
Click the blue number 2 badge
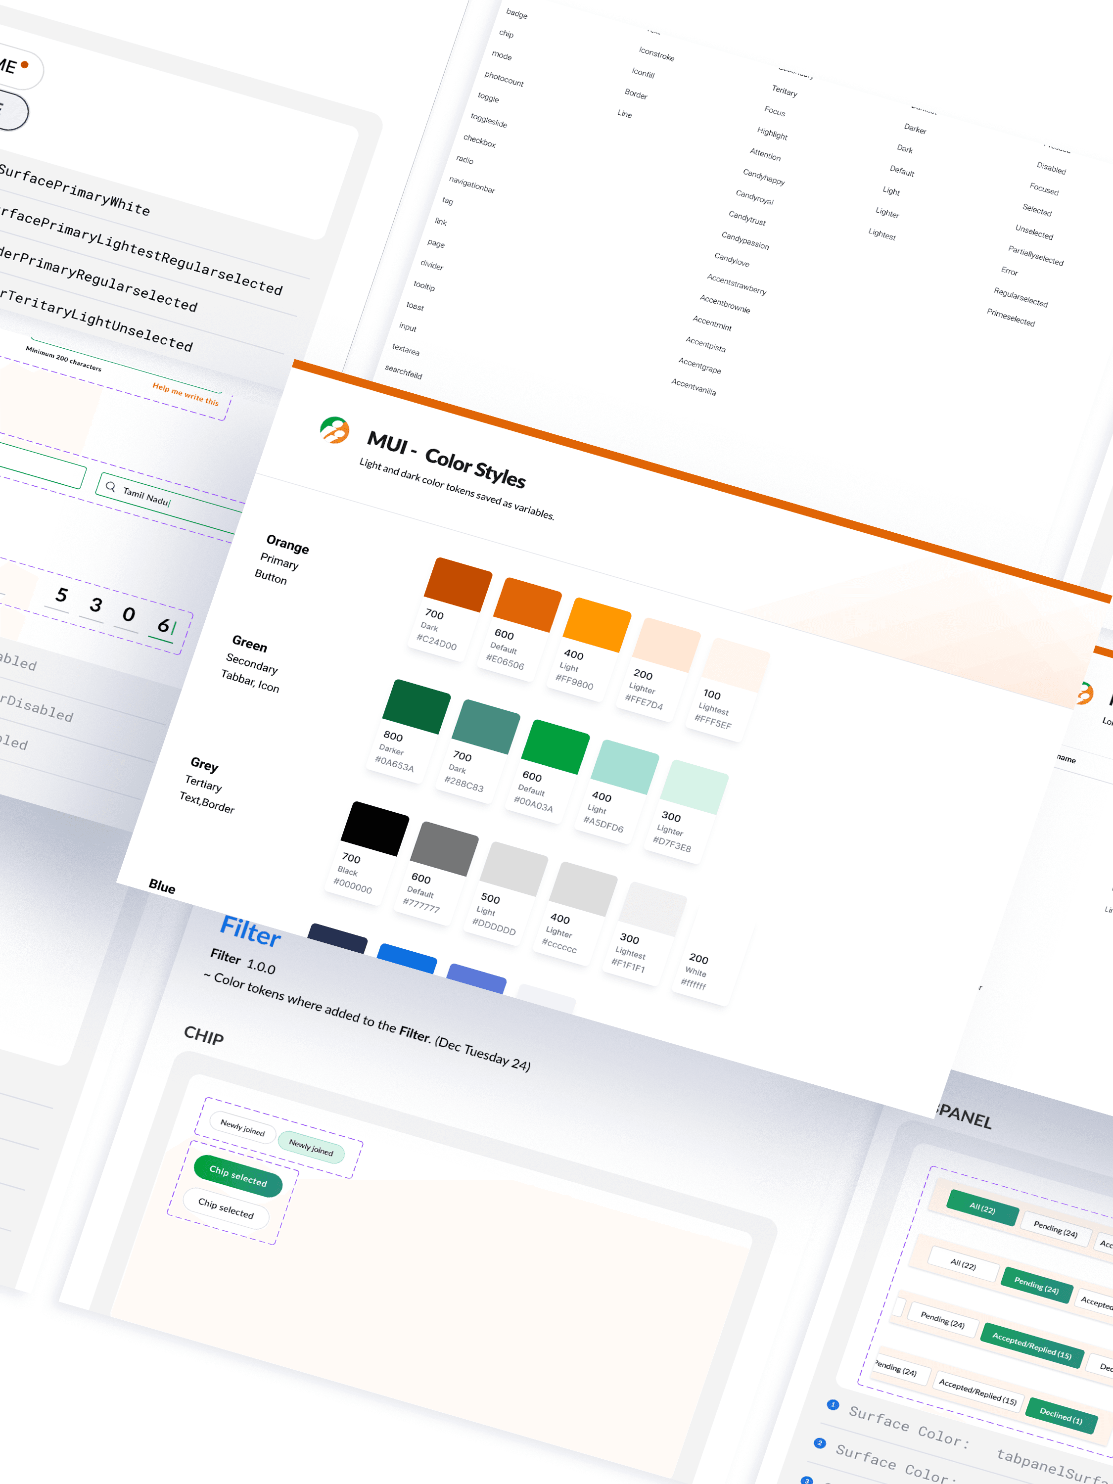click(819, 1442)
